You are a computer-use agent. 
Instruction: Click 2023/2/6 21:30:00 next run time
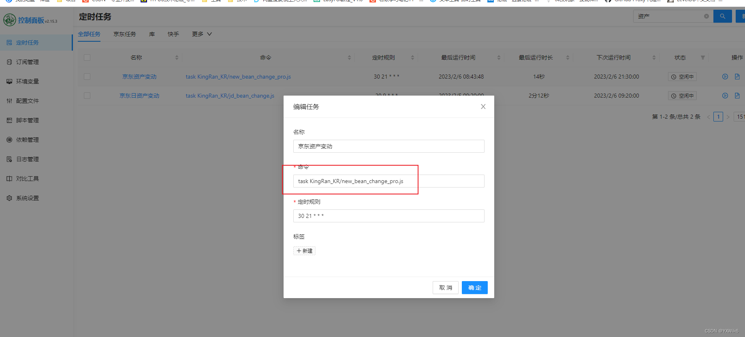point(617,77)
